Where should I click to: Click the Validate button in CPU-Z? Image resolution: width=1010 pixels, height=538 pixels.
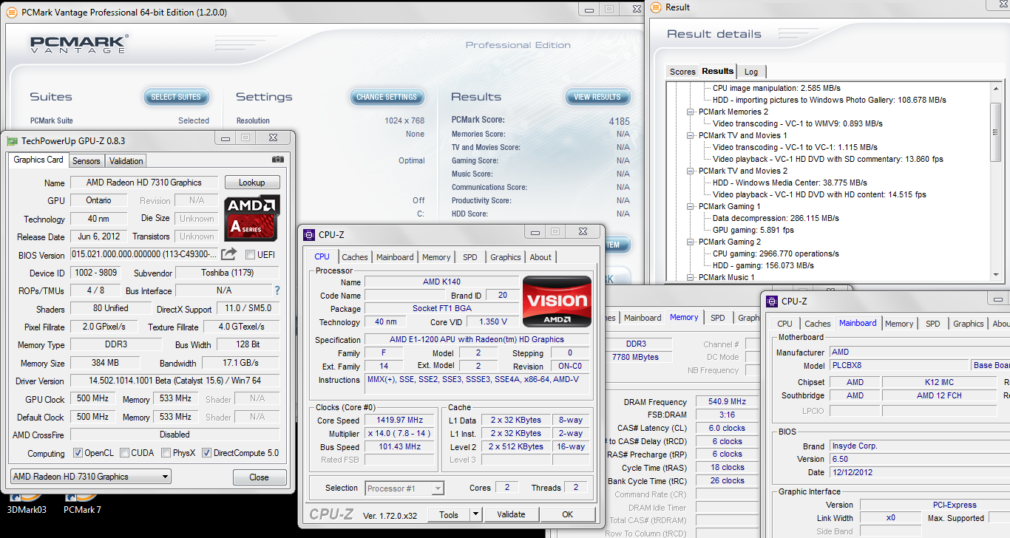pyautogui.click(x=511, y=514)
